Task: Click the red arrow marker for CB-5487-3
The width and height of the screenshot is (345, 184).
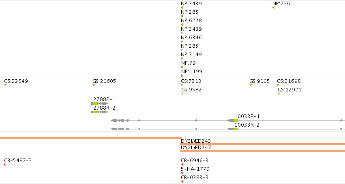Action: click(x=5, y=165)
